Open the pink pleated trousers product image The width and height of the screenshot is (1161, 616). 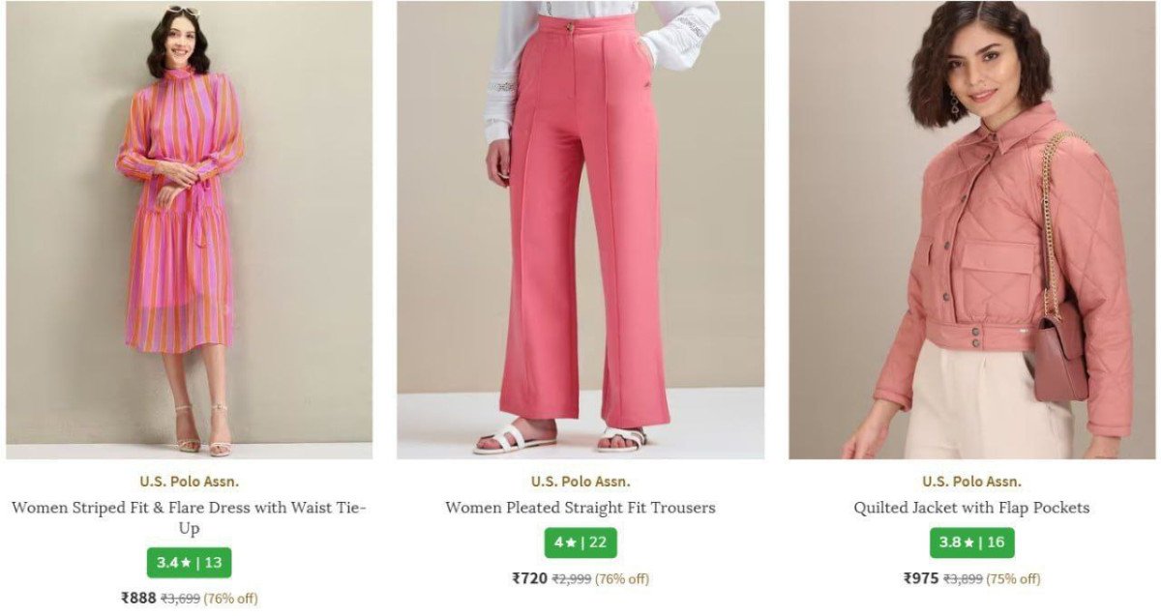pyautogui.click(x=580, y=229)
